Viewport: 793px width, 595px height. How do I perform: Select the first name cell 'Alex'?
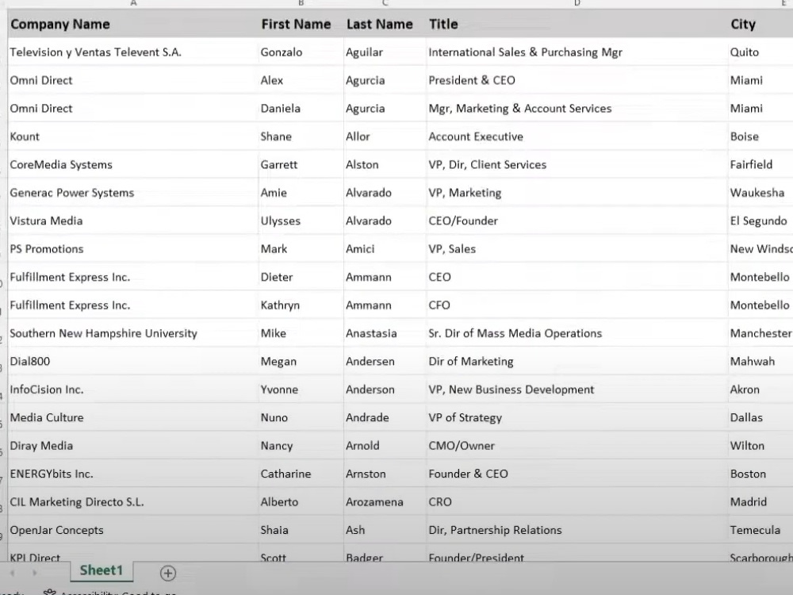[301, 80]
